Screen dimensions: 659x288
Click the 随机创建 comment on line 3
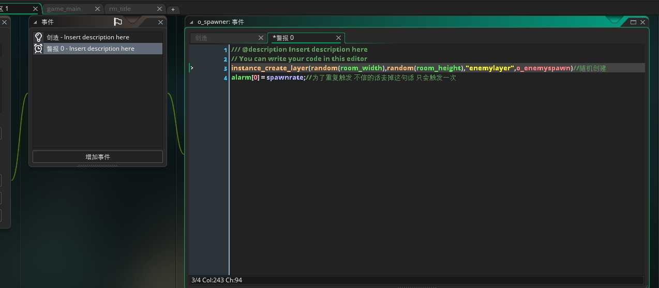[590, 68]
